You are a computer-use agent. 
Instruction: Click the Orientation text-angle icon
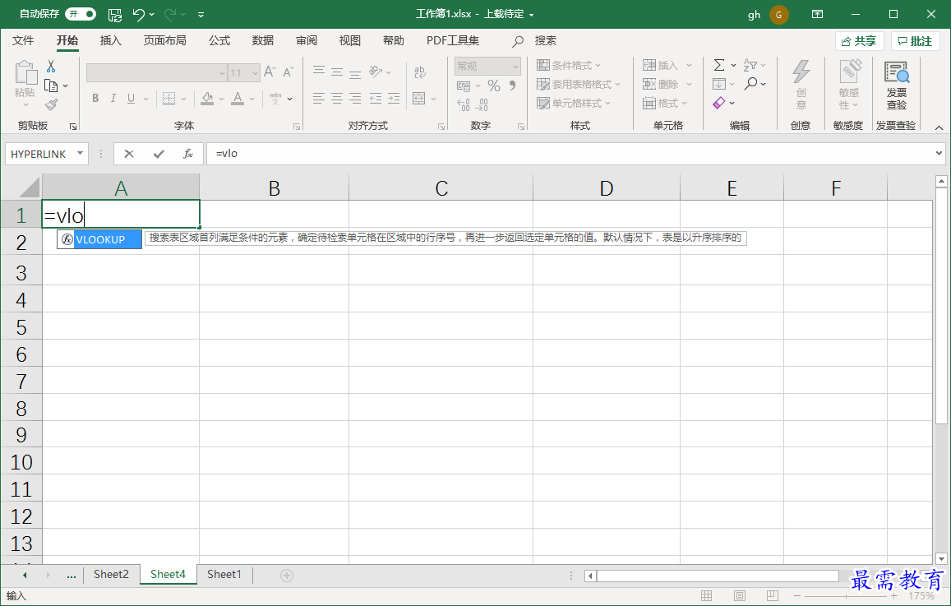point(376,72)
